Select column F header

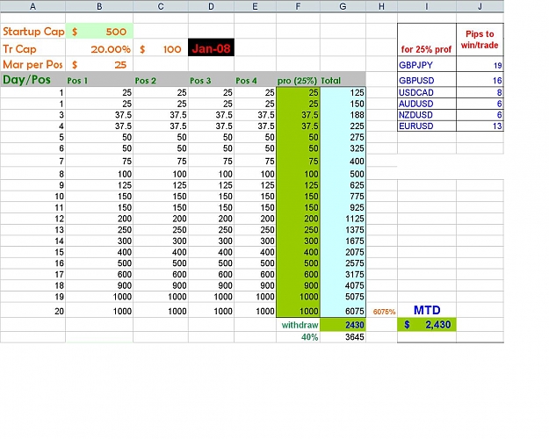(298, 6)
